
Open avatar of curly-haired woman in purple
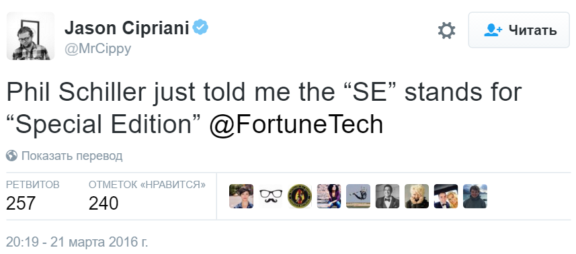(x=329, y=196)
